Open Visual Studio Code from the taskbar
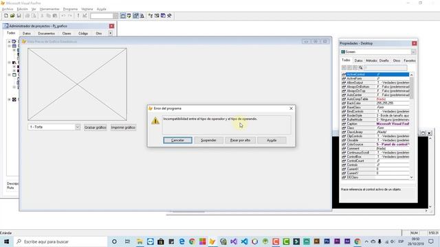440x247 pixels. point(244,242)
